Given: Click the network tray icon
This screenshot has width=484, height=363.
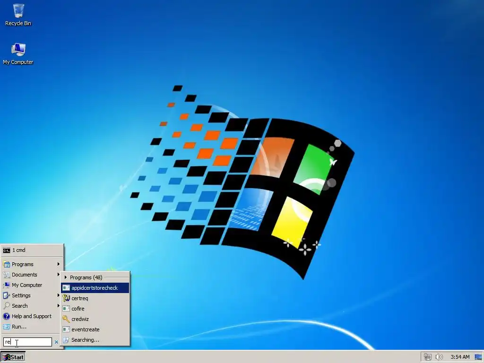Looking at the screenshot, I should [427, 357].
